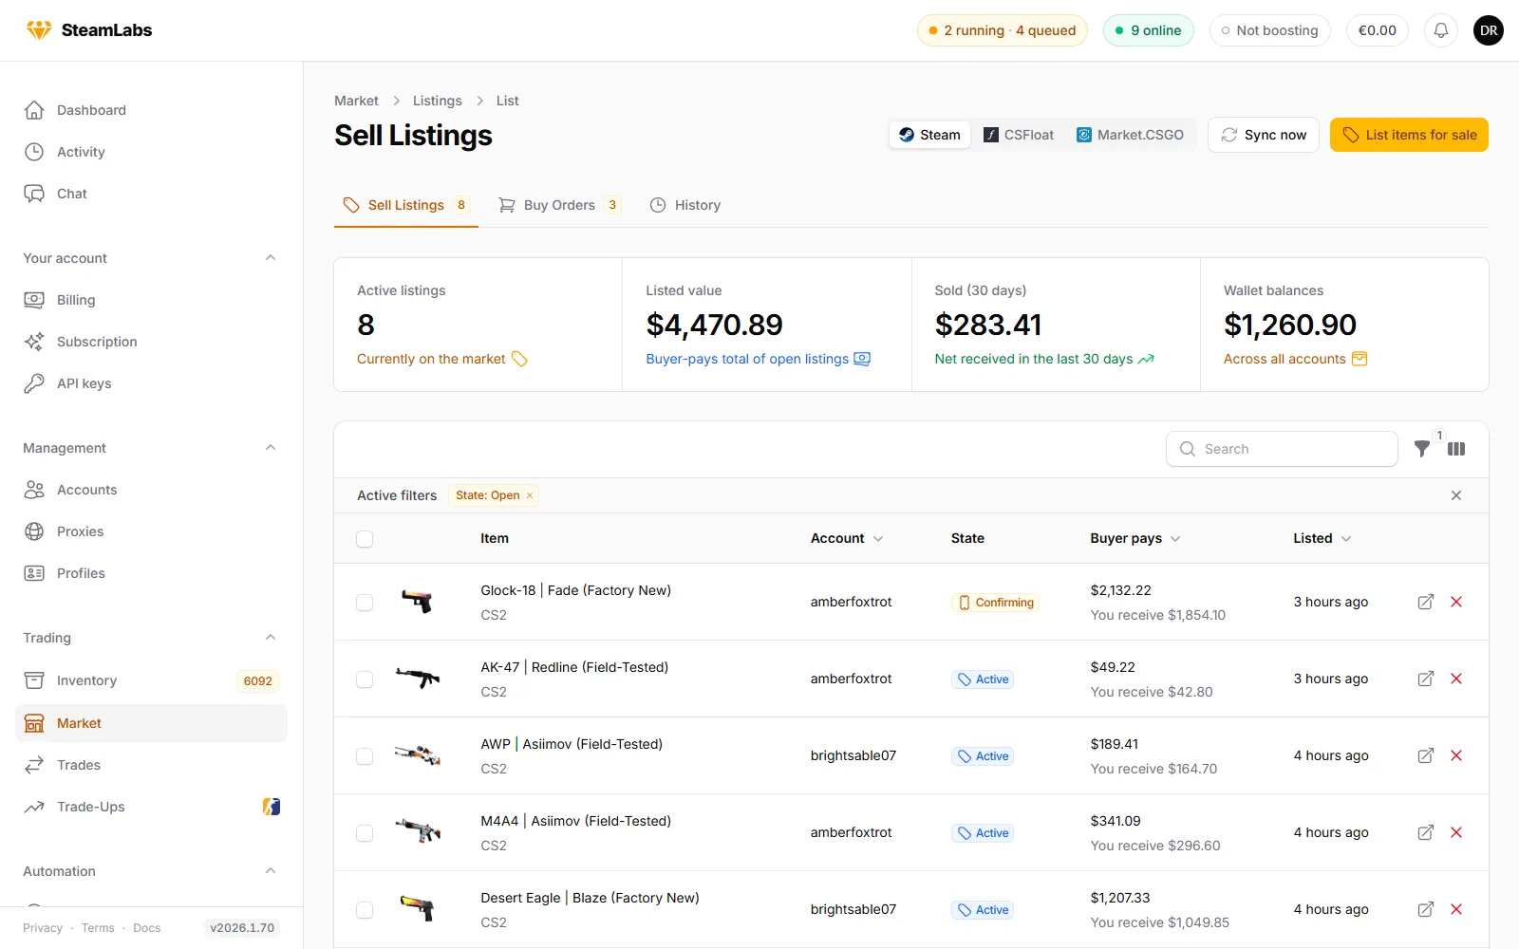Viewport: 1519px width, 949px height.
Task: Open API keys page
Action: (152, 383)
